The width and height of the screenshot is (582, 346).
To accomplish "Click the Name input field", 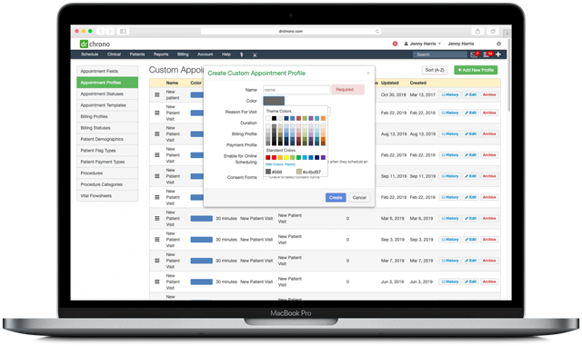I will pos(296,90).
